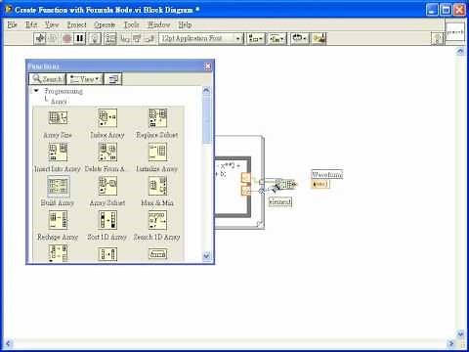Click the Build Array node on the diagram
This screenshot has width=469, height=352.
[285, 184]
